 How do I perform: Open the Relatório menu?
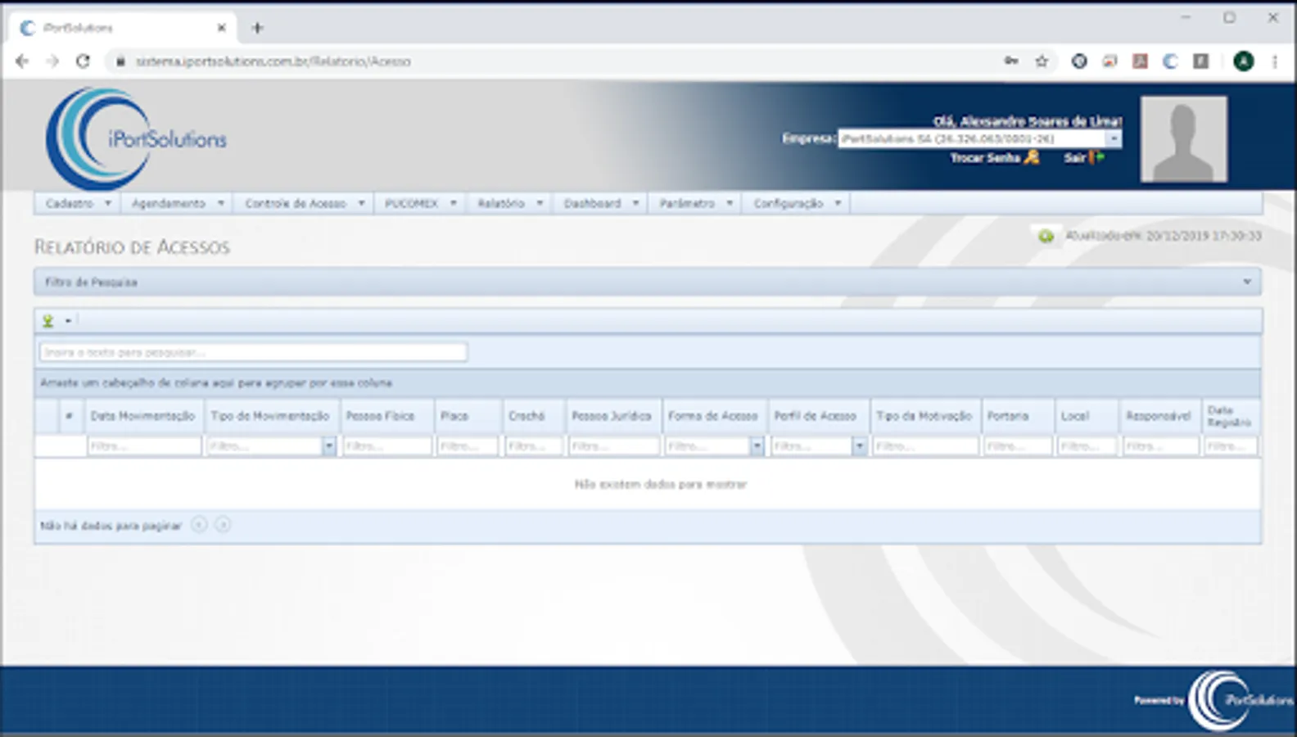coord(509,203)
